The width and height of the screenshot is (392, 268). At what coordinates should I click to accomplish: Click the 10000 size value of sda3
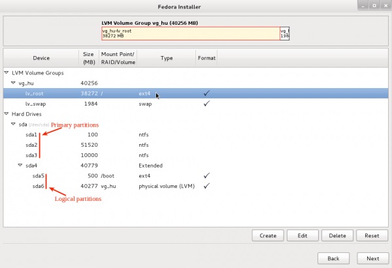(x=90, y=155)
